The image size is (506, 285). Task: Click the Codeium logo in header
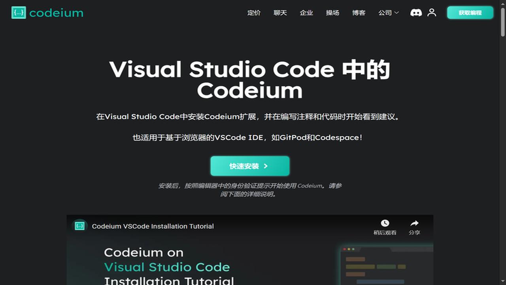coord(47,13)
